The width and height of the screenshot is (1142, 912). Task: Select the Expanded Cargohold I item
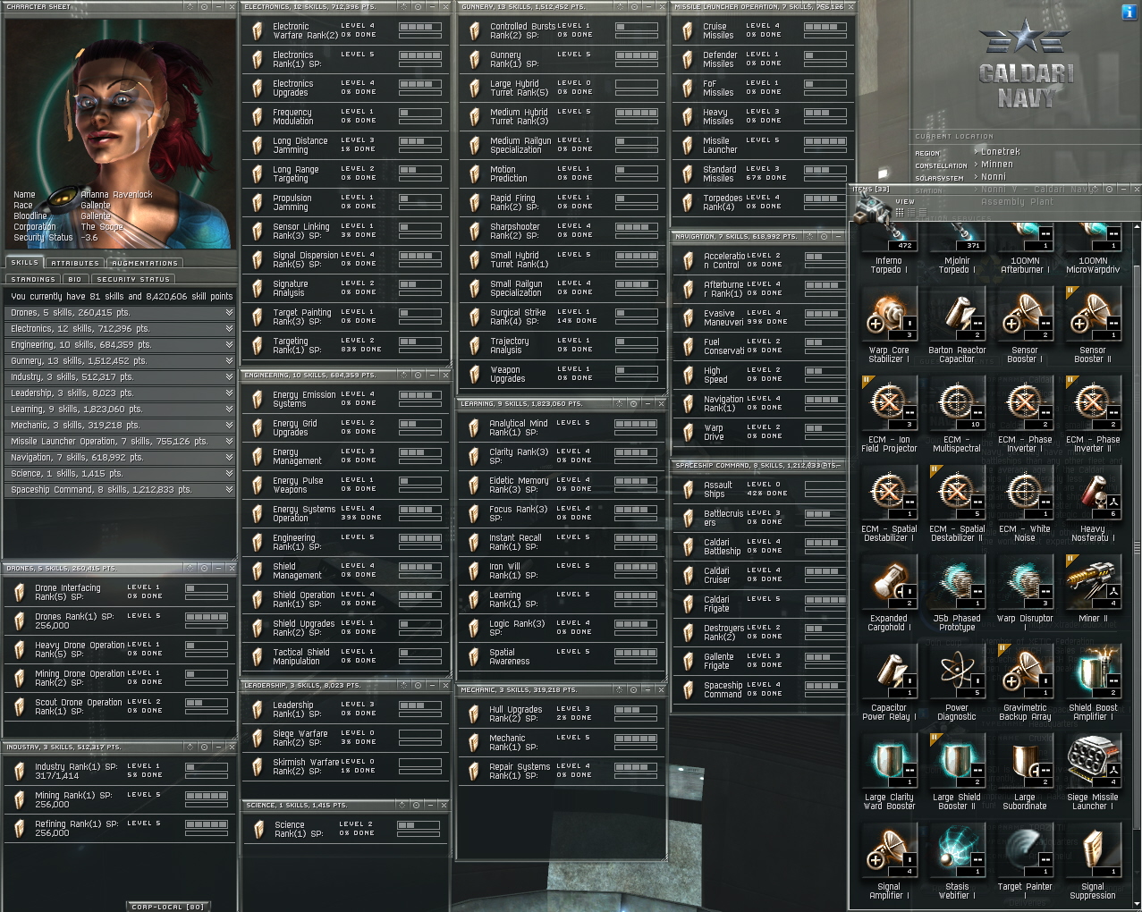tap(889, 594)
